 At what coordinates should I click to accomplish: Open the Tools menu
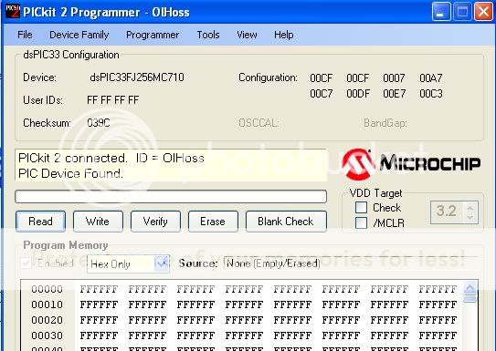(208, 35)
